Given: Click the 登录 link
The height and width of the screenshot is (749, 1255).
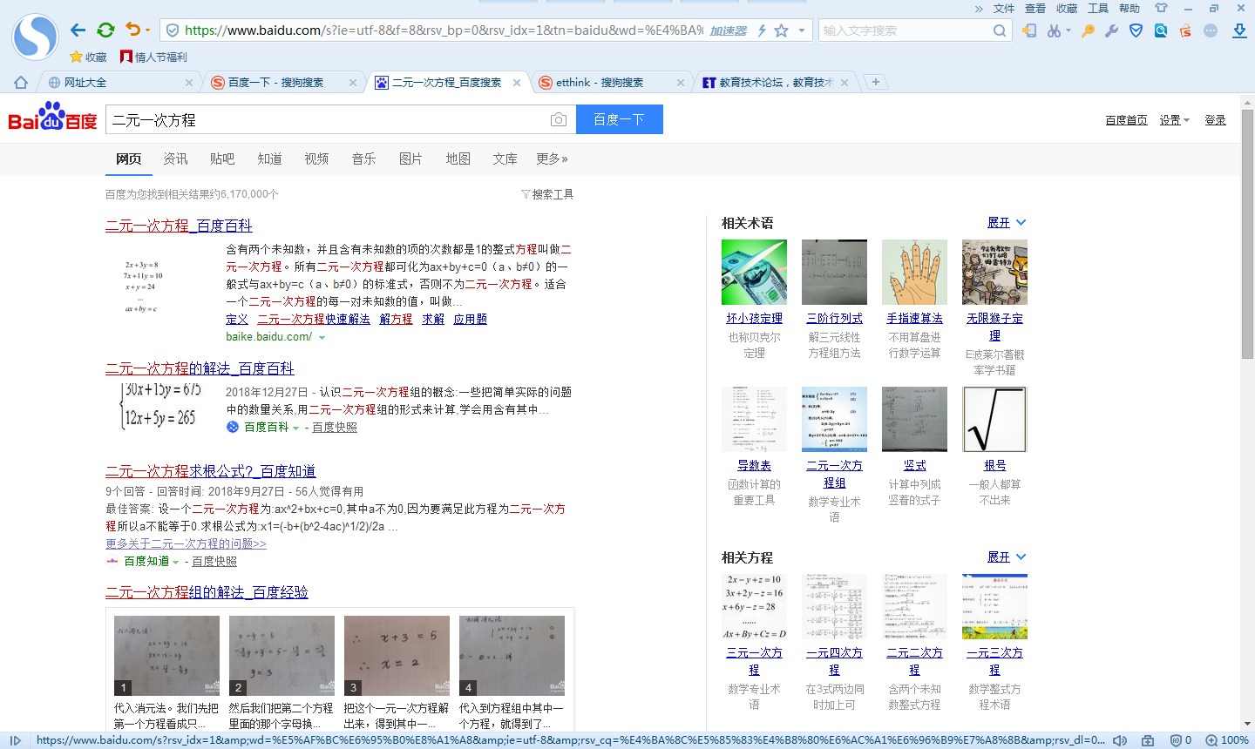Looking at the screenshot, I should [x=1215, y=120].
